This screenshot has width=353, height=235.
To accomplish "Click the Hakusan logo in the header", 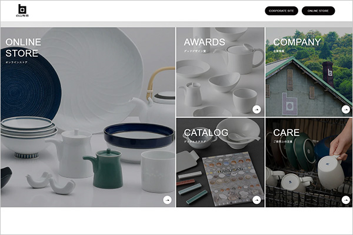I will [x=22, y=11].
